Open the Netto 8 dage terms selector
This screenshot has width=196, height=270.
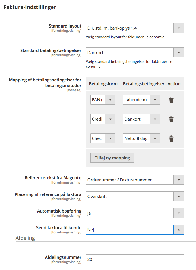click(141, 138)
